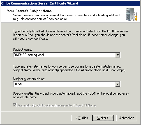Click the Subject name label
The height and width of the screenshot is (125, 141).
22,50
